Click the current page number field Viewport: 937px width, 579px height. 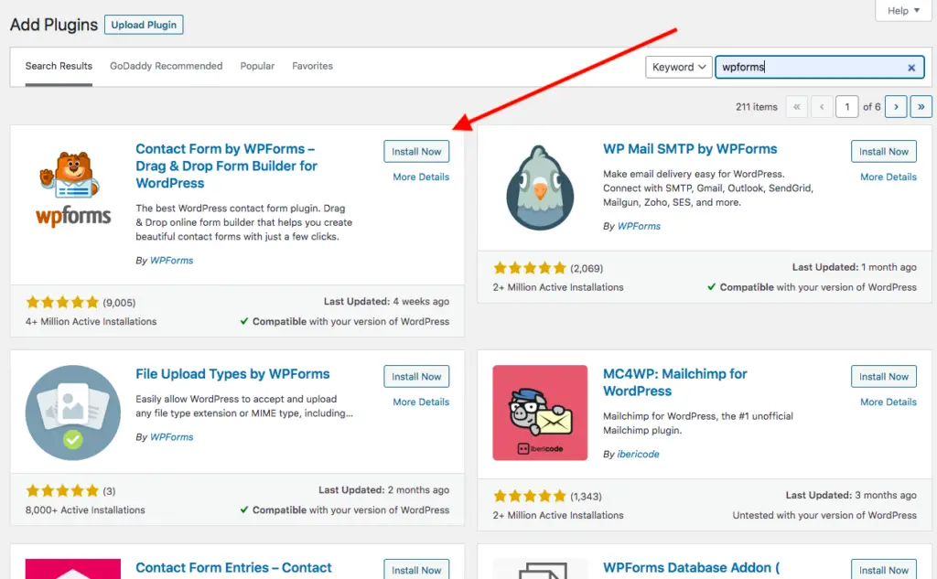(x=846, y=107)
